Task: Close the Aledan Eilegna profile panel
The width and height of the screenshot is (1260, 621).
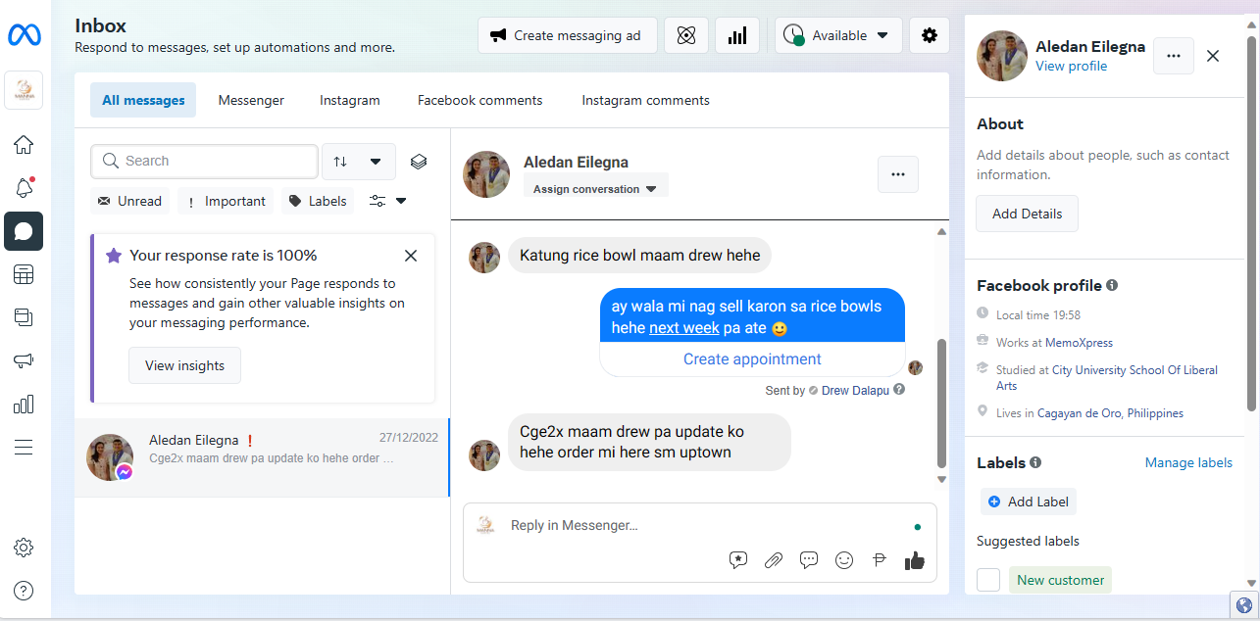Action: coord(1213,56)
